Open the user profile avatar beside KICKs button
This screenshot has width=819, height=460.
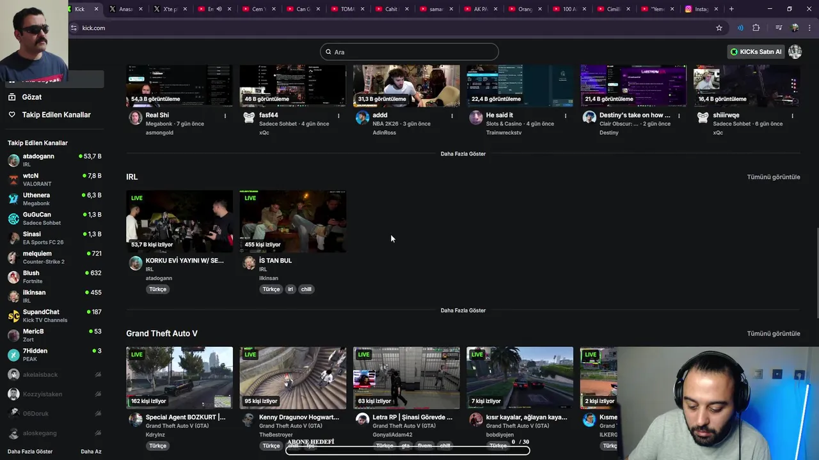point(795,52)
